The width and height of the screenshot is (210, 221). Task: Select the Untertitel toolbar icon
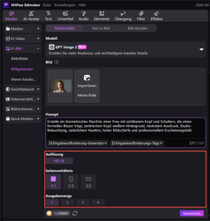point(65,16)
